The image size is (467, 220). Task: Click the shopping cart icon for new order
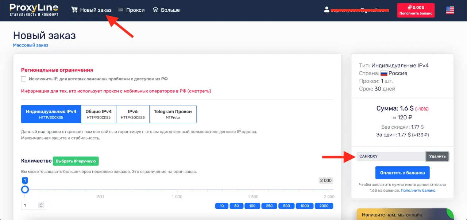click(74, 10)
